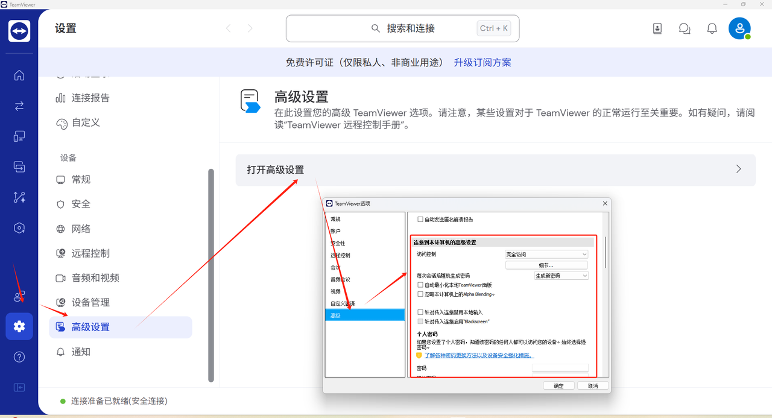
Task: Click 确定 in options dialog
Action: (x=558, y=385)
